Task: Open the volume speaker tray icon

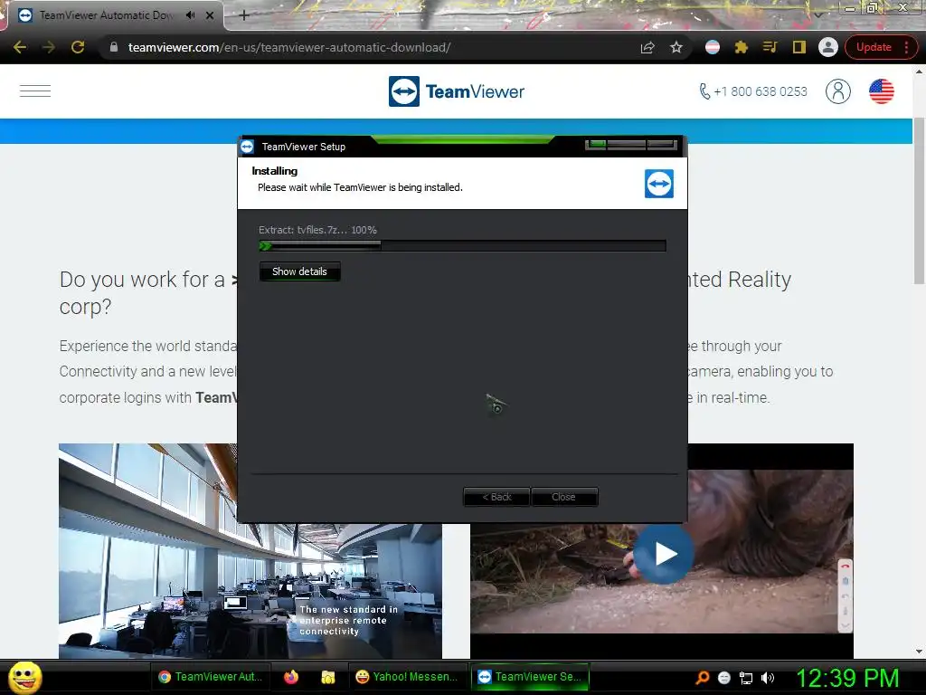Action: click(x=768, y=678)
